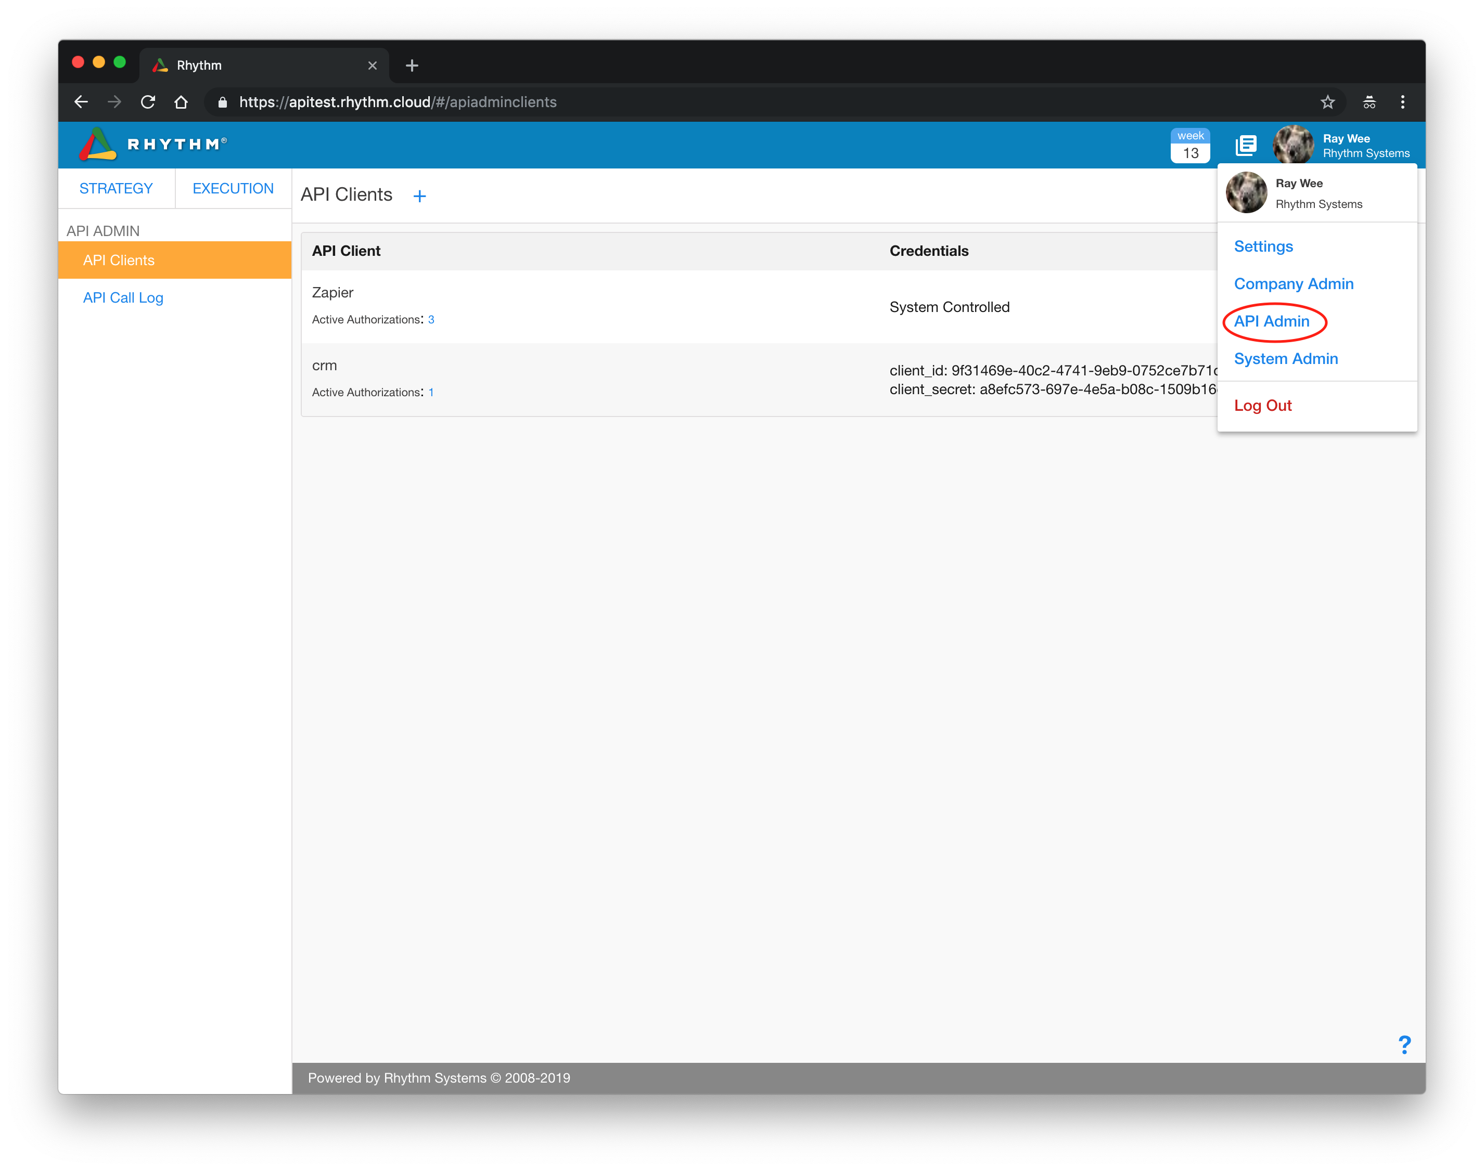Click the API Clients page title
The image size is (1484, 1171).
tap(347, 194)
